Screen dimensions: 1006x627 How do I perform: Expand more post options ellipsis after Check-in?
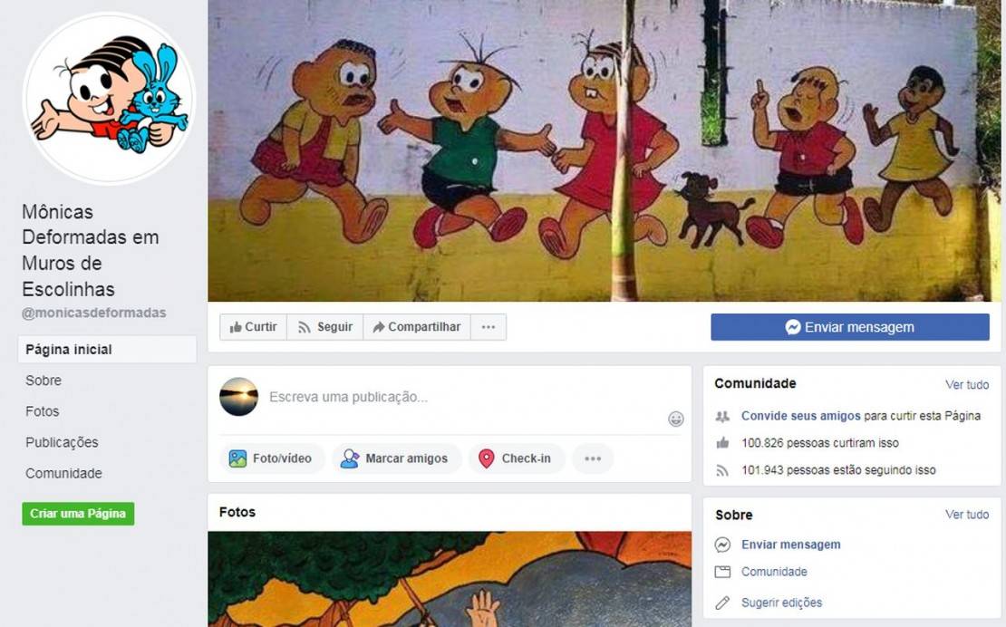593,458
